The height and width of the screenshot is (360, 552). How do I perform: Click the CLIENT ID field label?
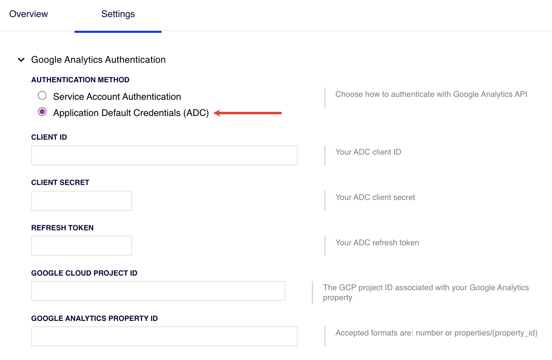(x=49, y=137)
